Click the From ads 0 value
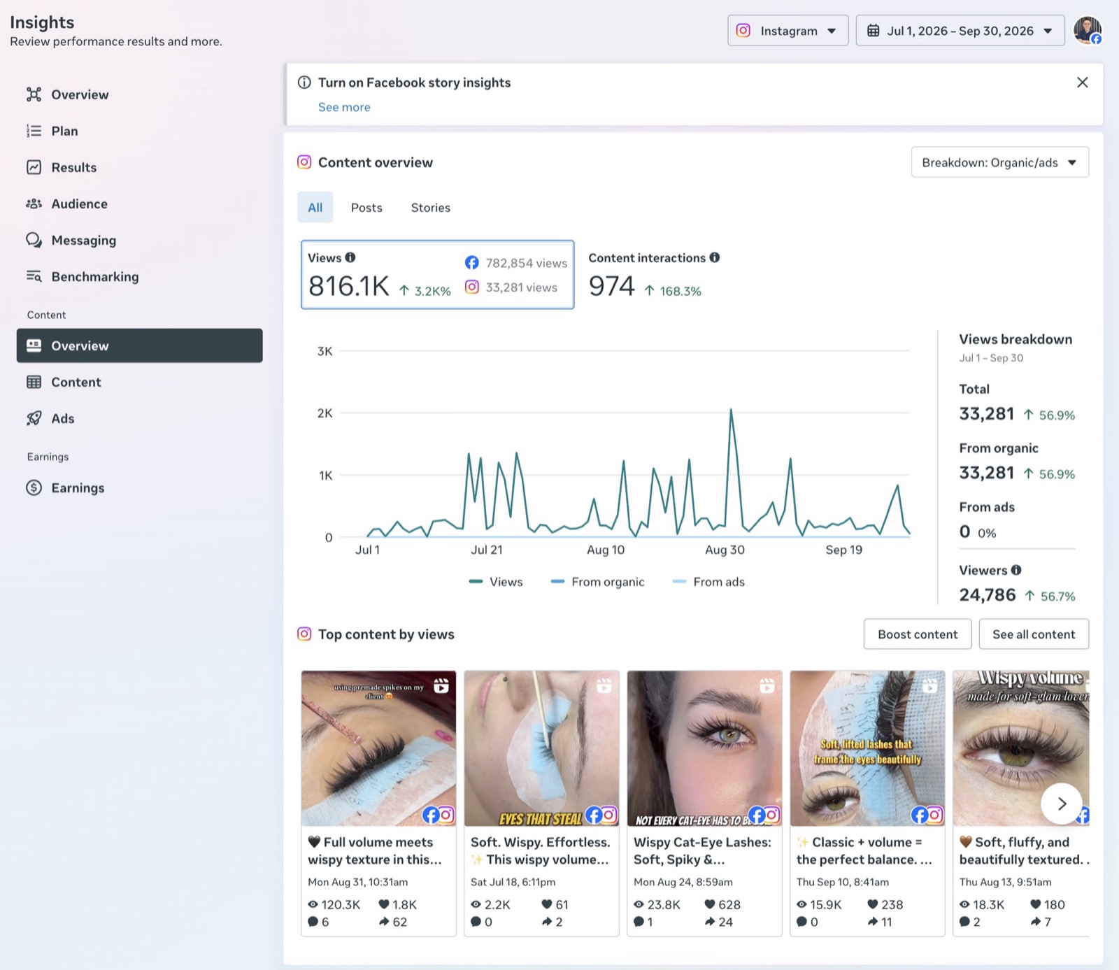The width and height of the screenshot is (1119, 970). 964,532
